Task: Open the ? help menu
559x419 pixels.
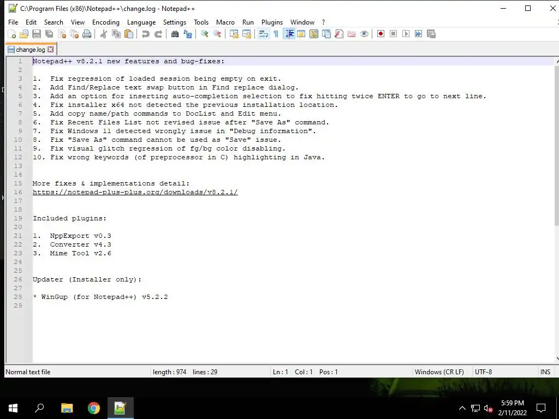Action: [323, 22]
